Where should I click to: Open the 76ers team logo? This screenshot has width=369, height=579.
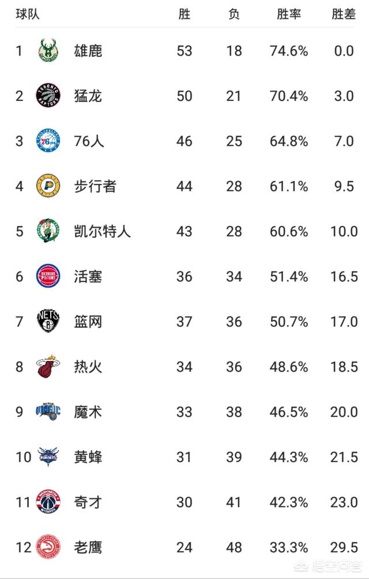pyautogui.click(x=48, y=141)
